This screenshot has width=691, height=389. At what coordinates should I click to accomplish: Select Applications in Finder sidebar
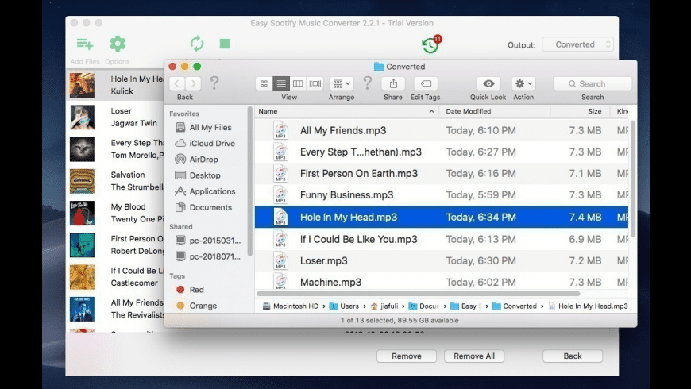click(212, 191)
